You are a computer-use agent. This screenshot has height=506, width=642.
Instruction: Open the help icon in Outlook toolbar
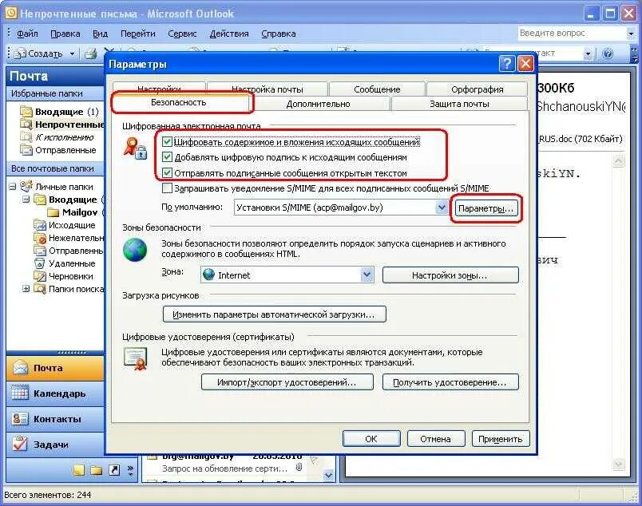tap(608, 53)
